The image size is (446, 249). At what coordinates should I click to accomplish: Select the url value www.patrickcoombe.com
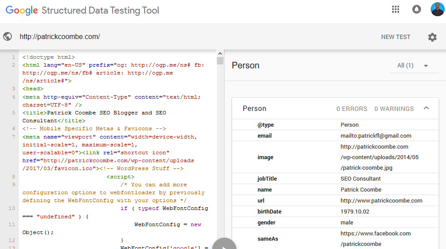coord(381,201)
